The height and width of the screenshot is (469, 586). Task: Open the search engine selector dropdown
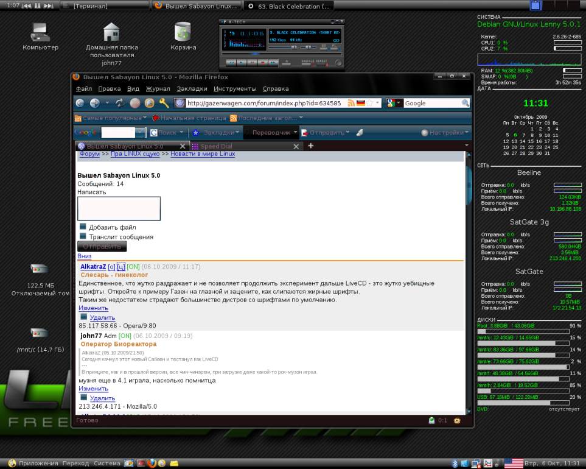[394, 103]
